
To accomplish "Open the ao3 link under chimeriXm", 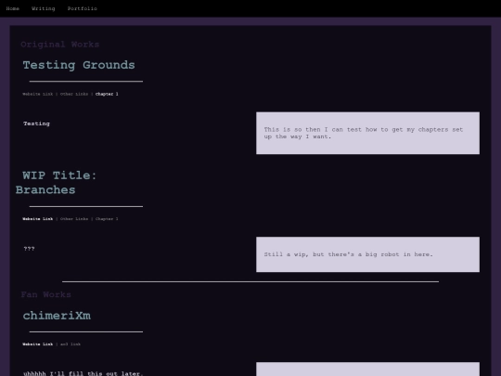I will click(71, 344).
